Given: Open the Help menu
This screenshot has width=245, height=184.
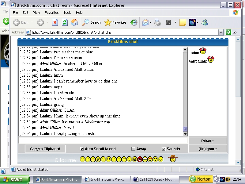Looking at the screenshot, I should coord(79,13).
